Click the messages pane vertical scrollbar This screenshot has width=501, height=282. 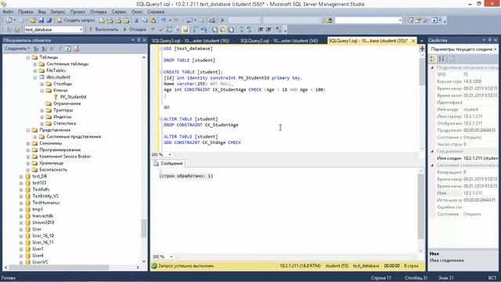(x=421, y=211)
